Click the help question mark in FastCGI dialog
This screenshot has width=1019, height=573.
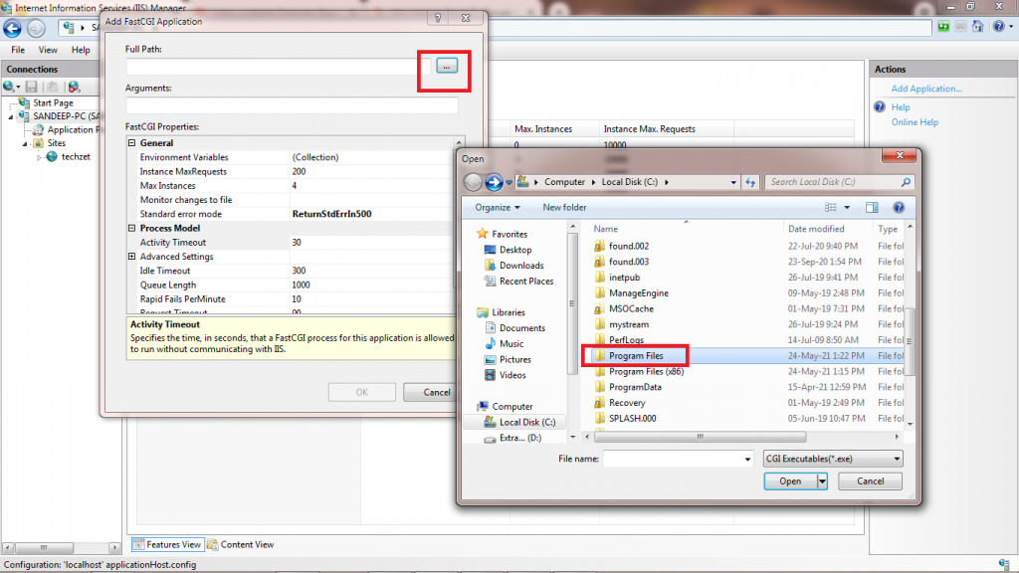(x=437, y=20)
